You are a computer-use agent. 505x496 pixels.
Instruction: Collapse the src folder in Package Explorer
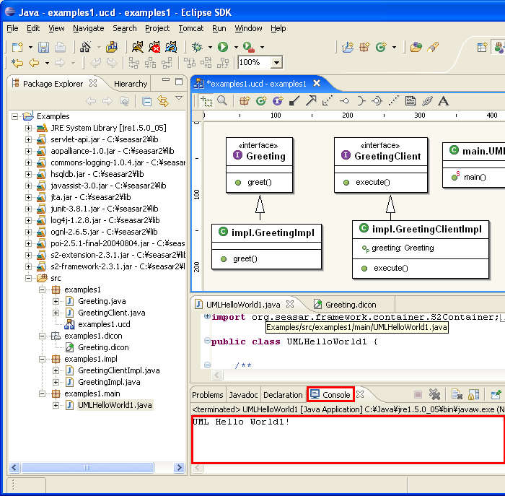[x=29, y=278]
